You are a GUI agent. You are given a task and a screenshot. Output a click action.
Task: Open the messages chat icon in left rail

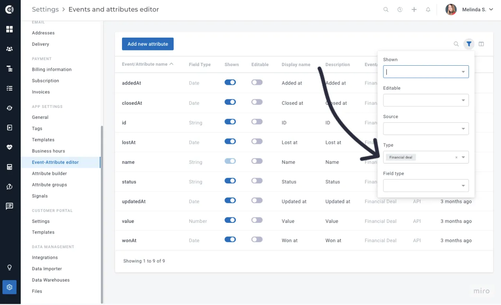[9, 206]
